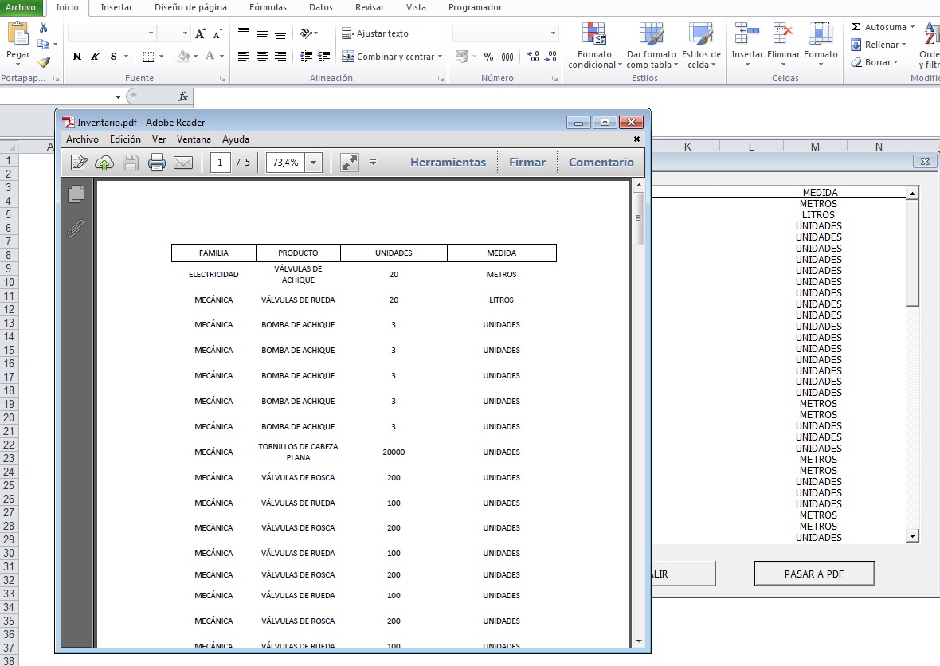Expand Combinar y centrar dropdown
Screen dimensions: 940x666
tap(441, 57)
